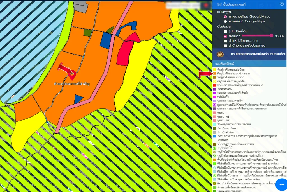
Task: Uncheck the ผังเมือง layer checkbox
Action: pos(225,36)
